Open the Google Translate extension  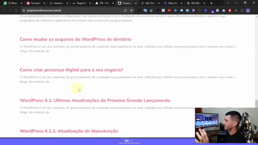pyautogui.click(x=145, y=10)
